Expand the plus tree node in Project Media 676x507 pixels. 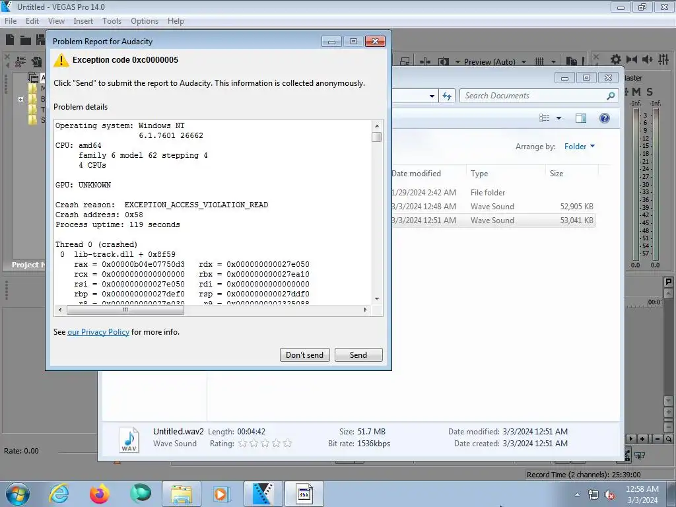coord(20,99)
